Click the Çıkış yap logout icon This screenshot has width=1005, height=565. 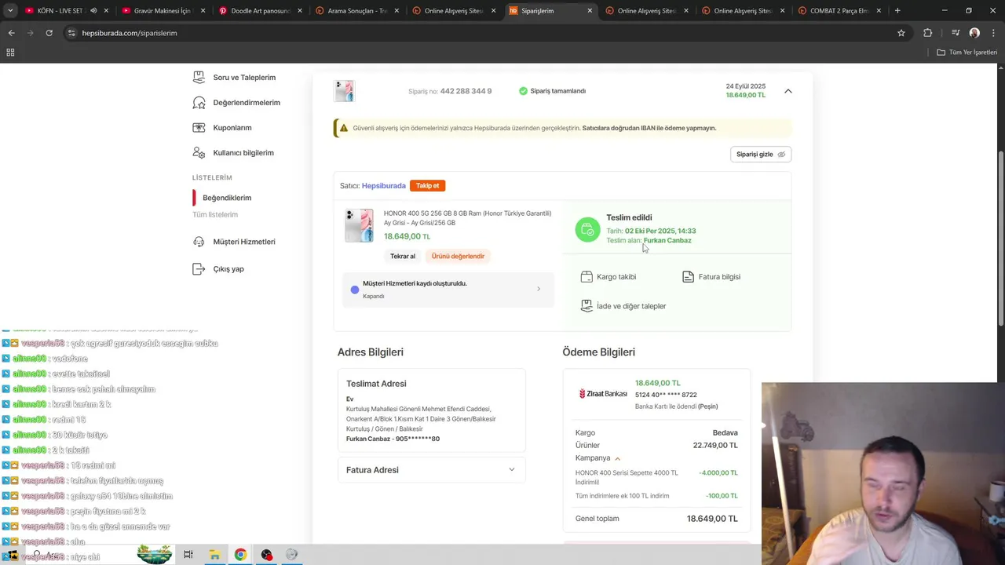[199, 269]
